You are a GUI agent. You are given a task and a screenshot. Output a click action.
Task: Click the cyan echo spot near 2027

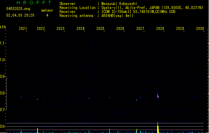(137, 100)
